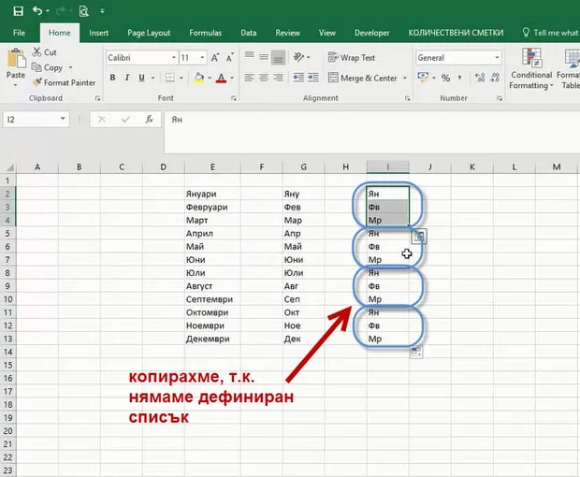Copy the selected cells

pyautogui.click(x=48, y=67)
